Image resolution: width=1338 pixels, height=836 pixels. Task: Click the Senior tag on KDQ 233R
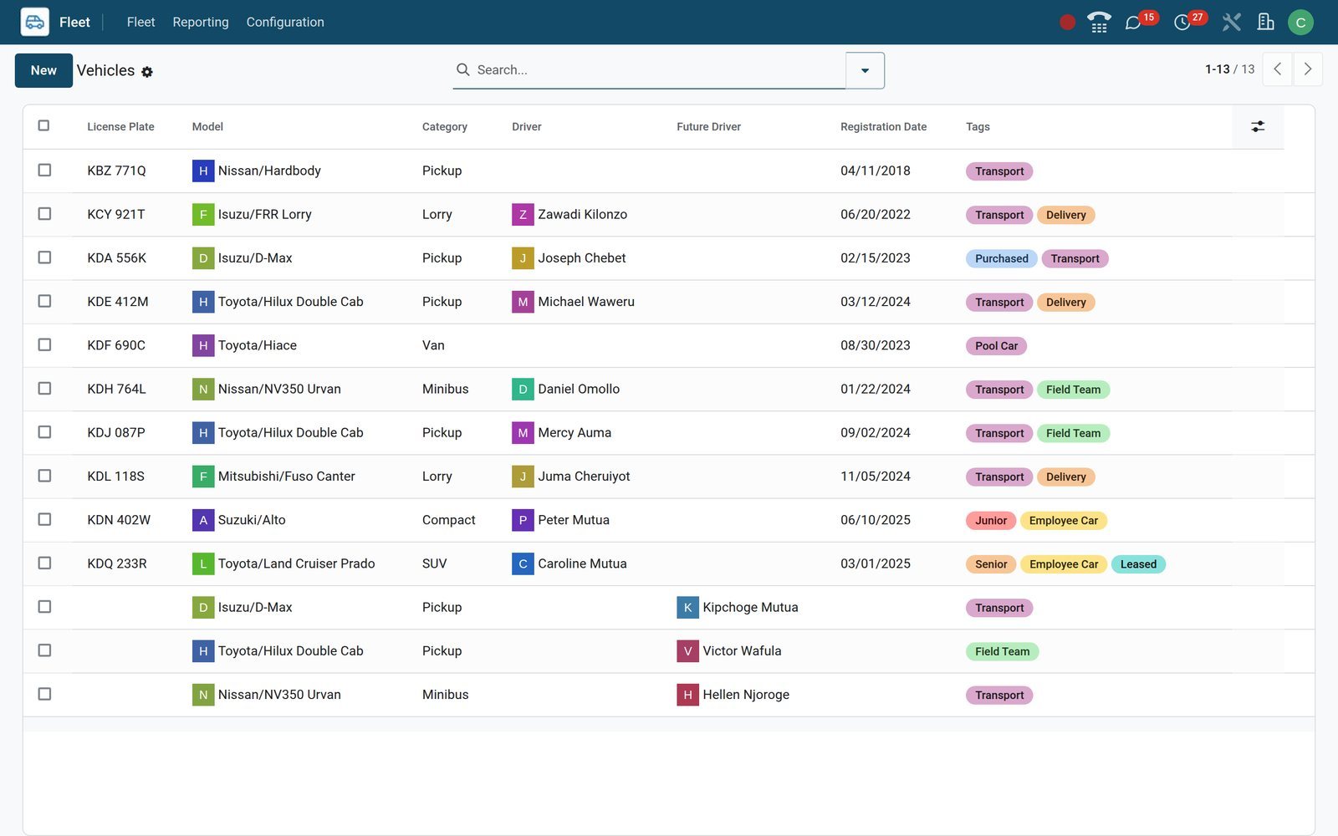tap(991, 564)
